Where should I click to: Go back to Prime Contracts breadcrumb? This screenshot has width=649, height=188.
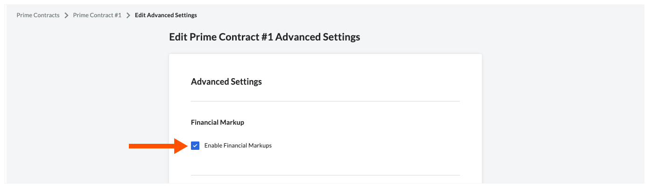38,15
